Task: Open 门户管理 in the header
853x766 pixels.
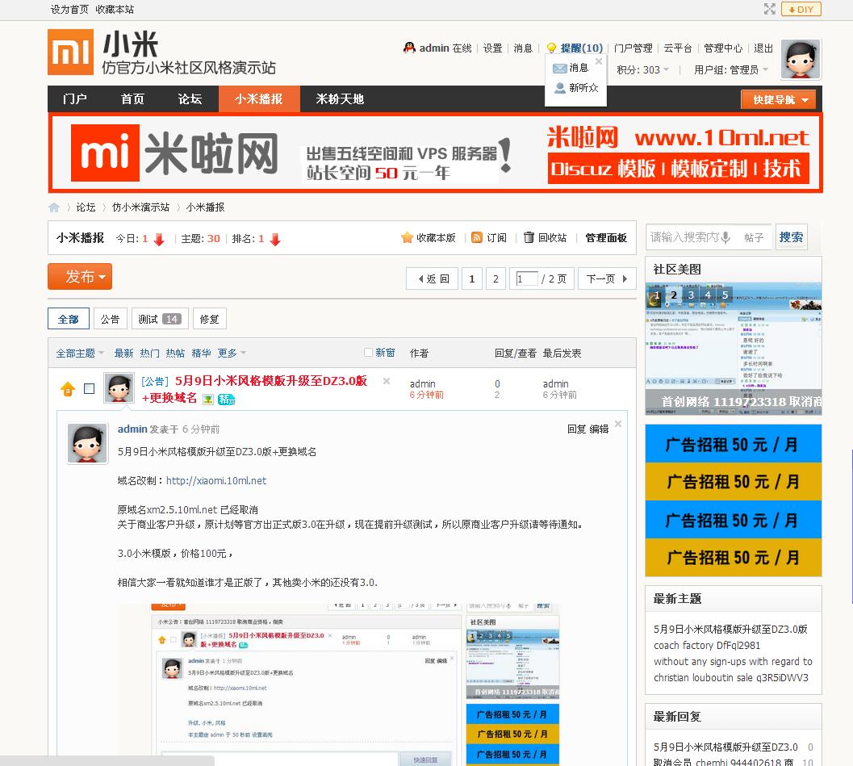Action: click(633, 48)
